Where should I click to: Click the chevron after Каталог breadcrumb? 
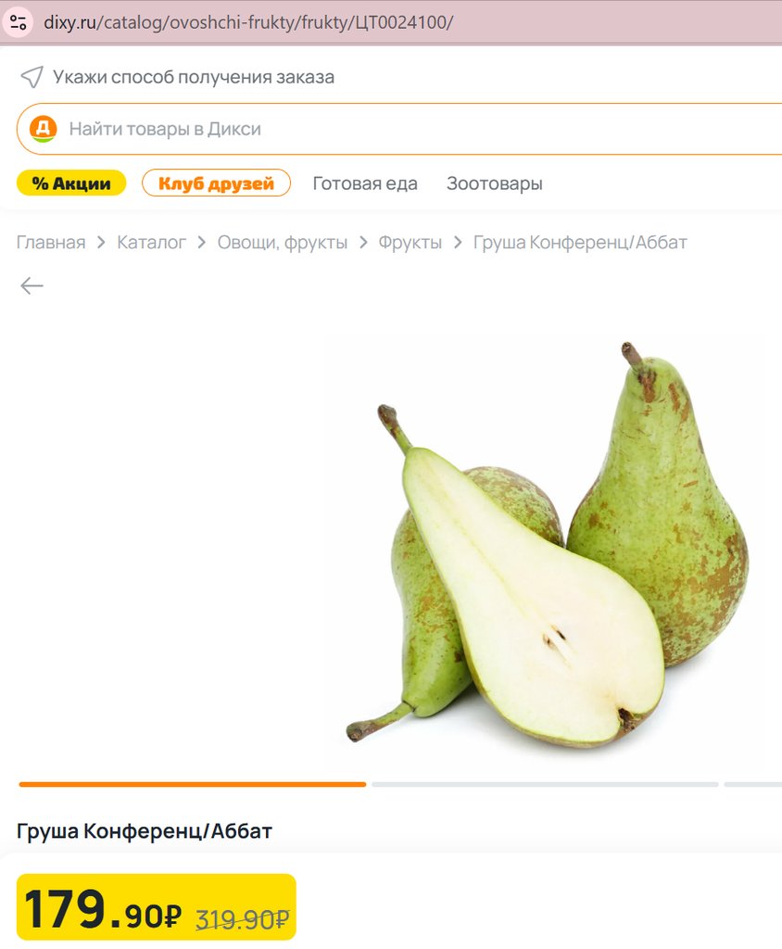[x=202, y=243]
